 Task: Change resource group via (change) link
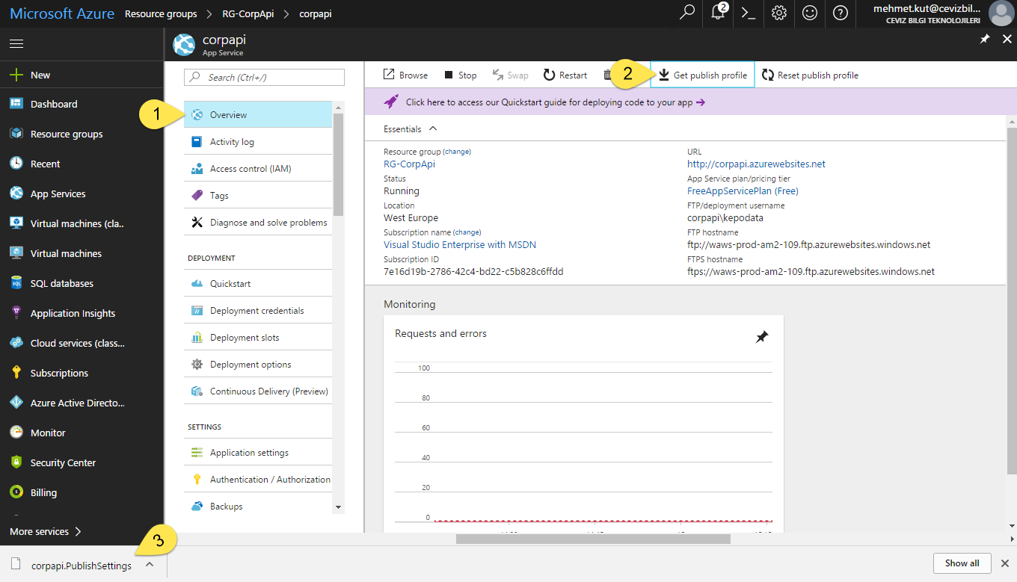457,152
